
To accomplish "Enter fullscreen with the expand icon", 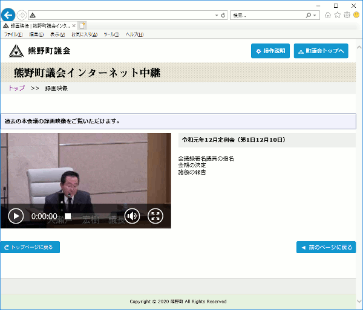I will pos(155,216).
